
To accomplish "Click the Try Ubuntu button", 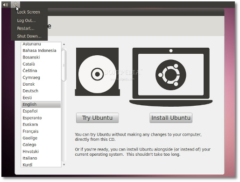I will point(97,118).
